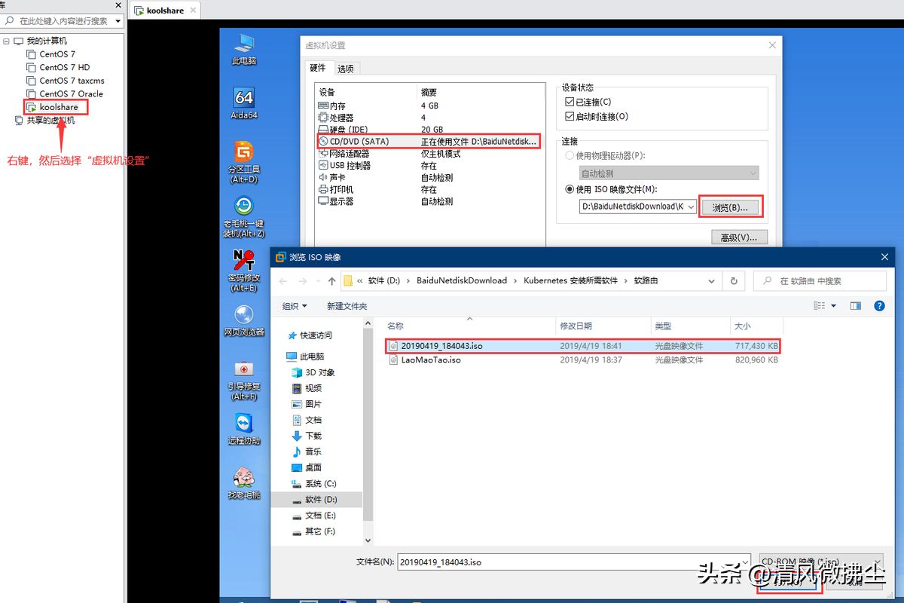Collapse the 我的计算机 tree node
Viewport: 904px width, 603px height.
(x=7, y=41)
